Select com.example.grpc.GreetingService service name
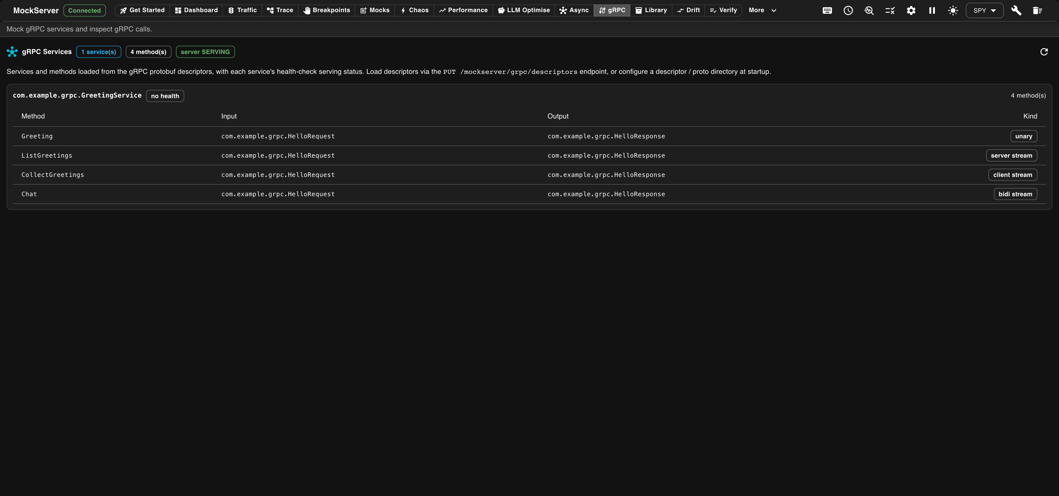Image resolution: width=1059 pixels, height=496 pixels. pyautogui.click(x=77, y=95)
